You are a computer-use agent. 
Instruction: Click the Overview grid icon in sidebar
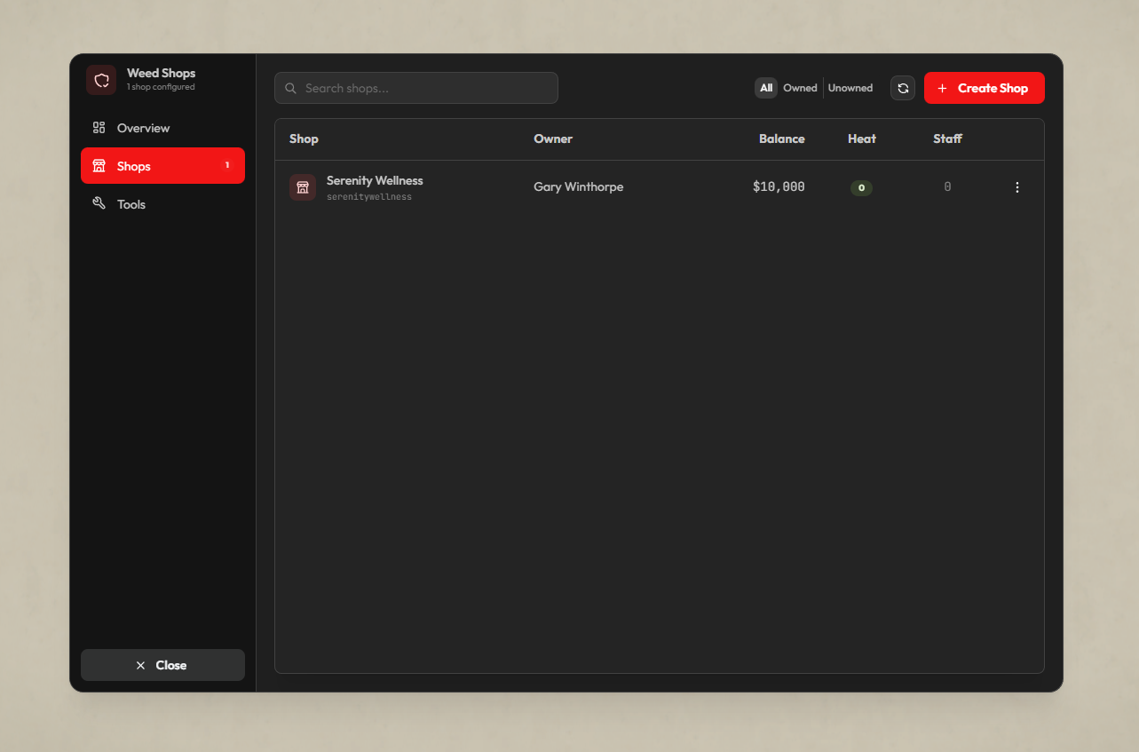[x=99, y=128]
